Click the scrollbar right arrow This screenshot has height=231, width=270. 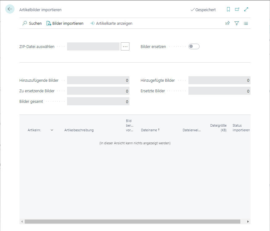coord(248,221)
